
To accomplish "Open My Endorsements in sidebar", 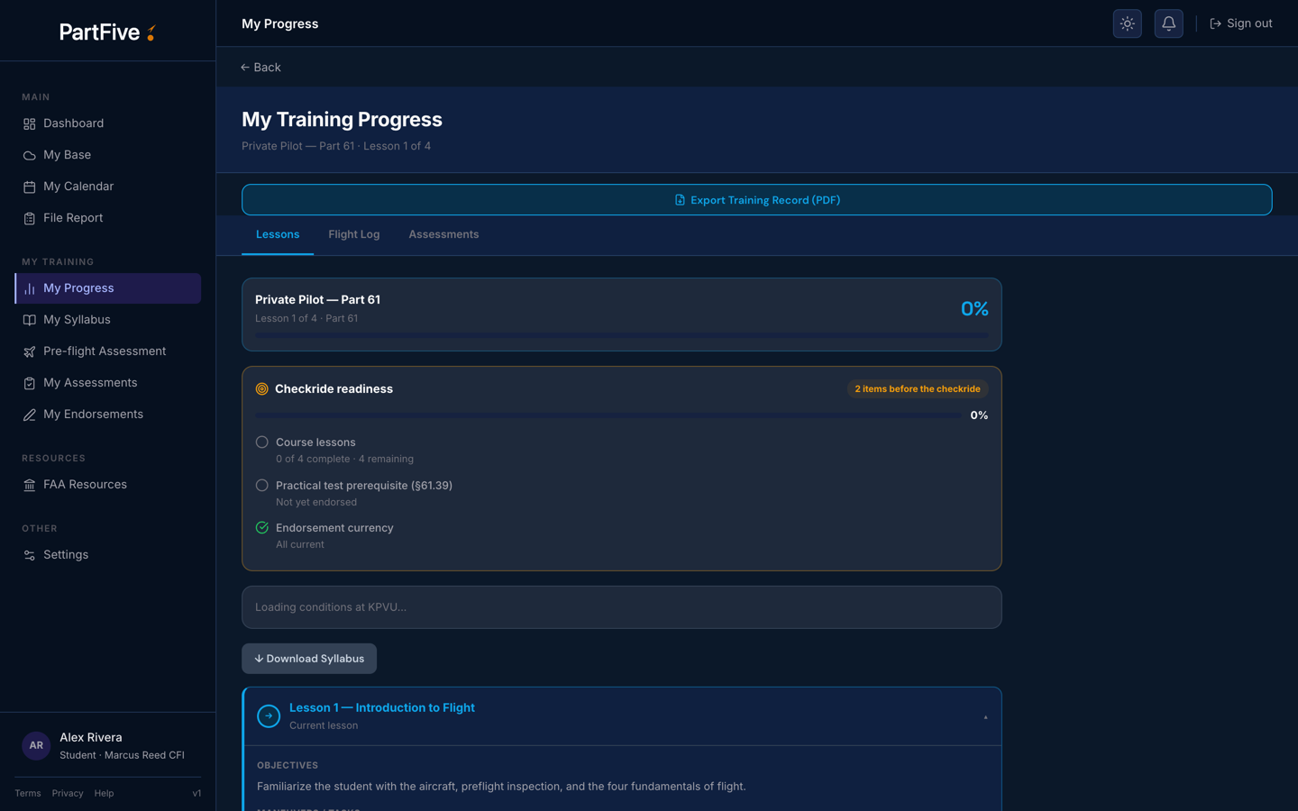I will pos(108,415).
